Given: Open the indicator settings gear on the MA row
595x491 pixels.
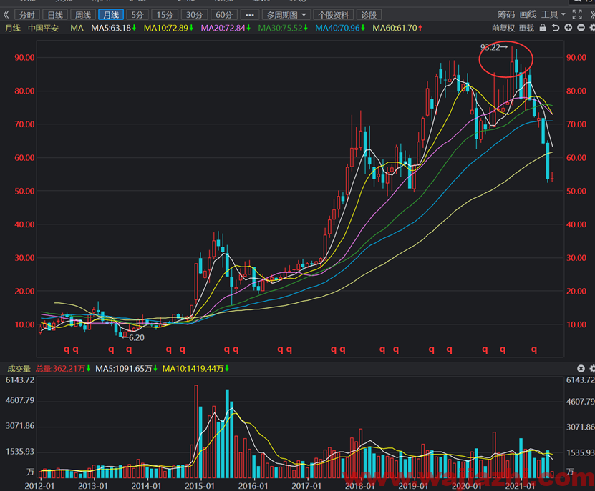Looking at the screenshot, I should [592, 28].
